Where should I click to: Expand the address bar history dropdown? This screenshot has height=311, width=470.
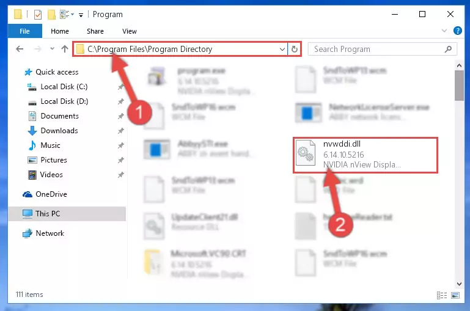(x=282, y=49)
